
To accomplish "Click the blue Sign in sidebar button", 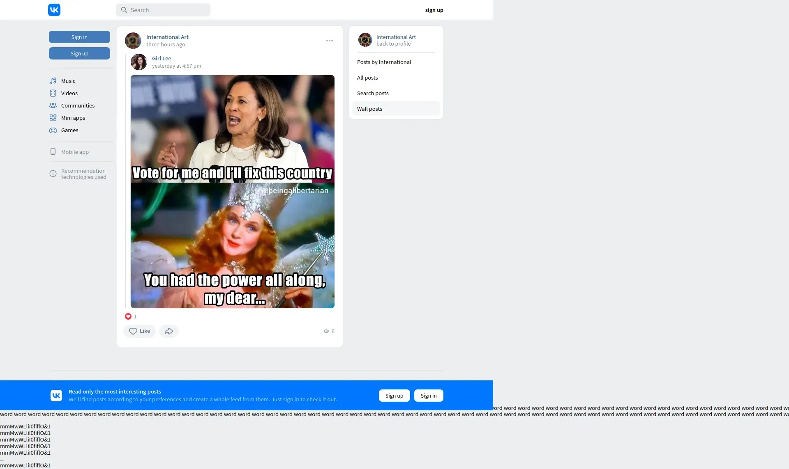I will (79, 37).
